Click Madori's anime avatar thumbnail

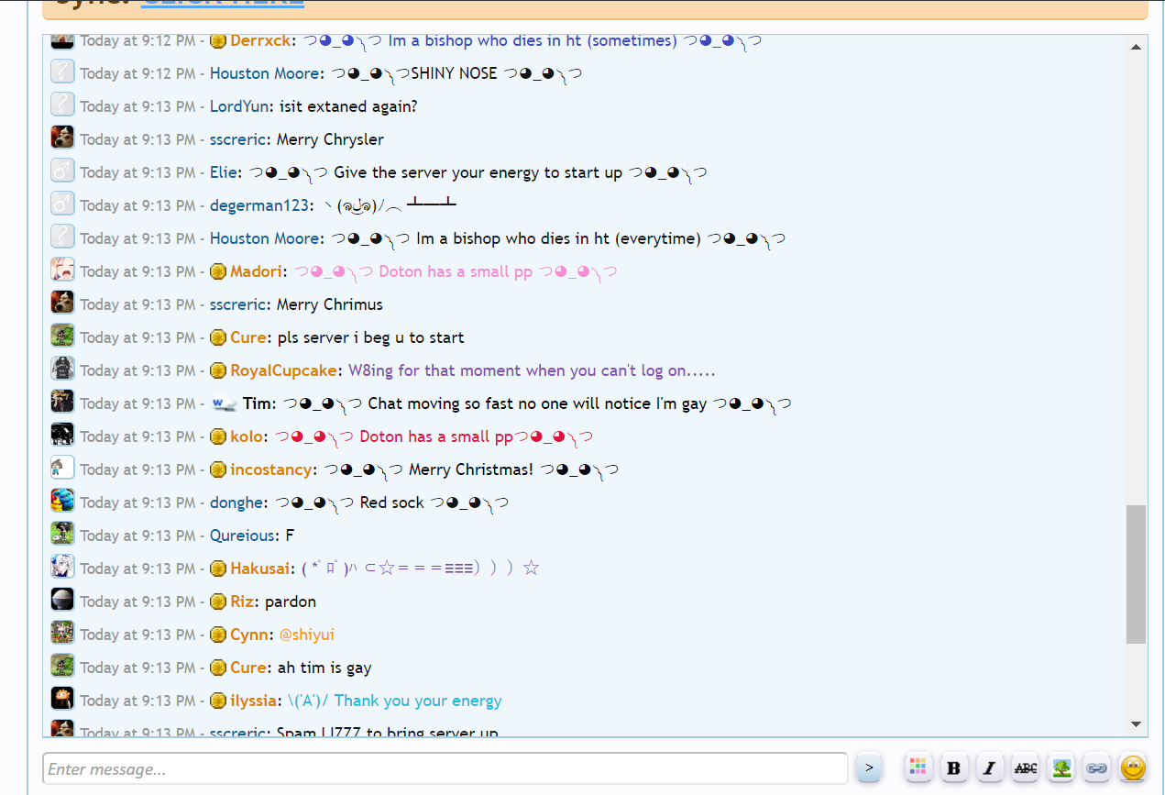pyautogui.click(x=62, y=270)
